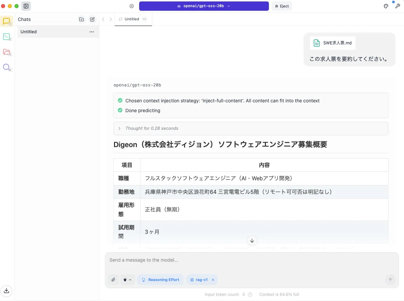
Task: Open options for Untitled chat in list
Action: [91, 32]
